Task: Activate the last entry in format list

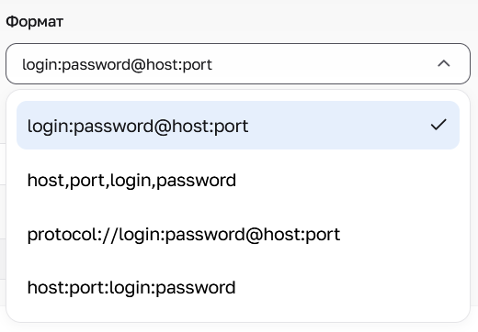Action: pyautogui.click(x=238, y=287)
